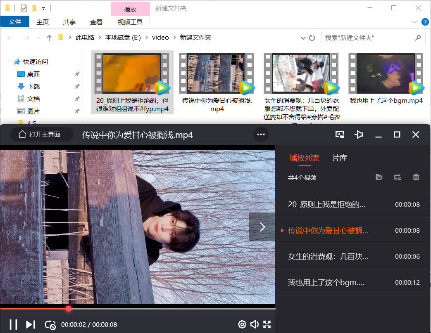This screenshot has width=431, height=333.
Task: Toggle the loop playback mode icon
Action: tap(50, 325)
